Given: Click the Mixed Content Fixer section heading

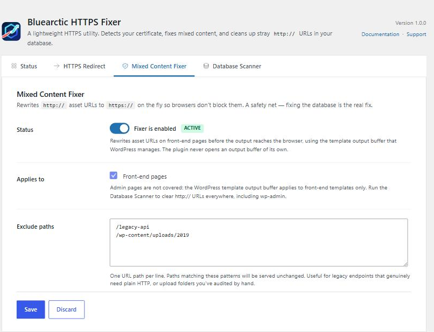Looking at the screenshot, I should pos(51,94).
